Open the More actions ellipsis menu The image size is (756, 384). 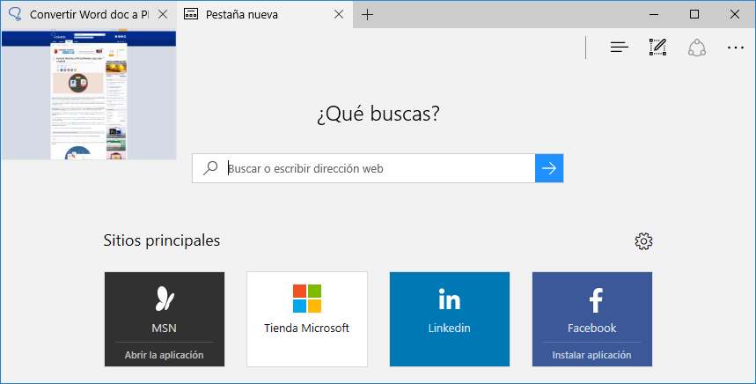coord(736,48)
